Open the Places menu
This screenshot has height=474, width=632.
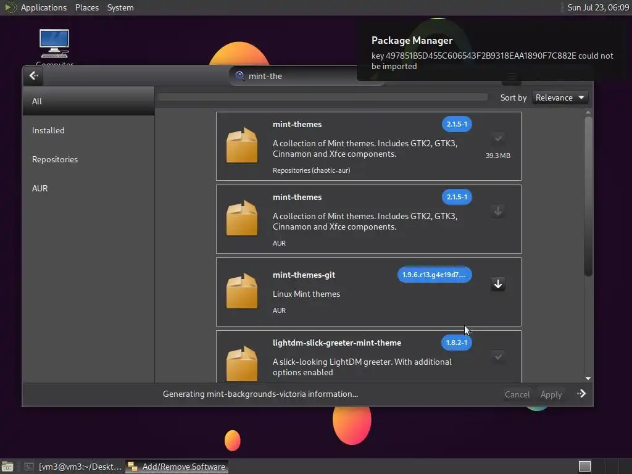point(87,7)
